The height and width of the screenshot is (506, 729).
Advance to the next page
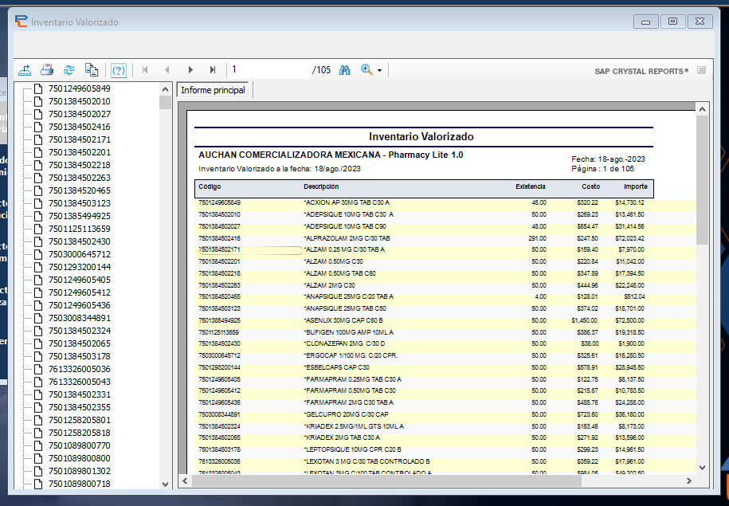pyautogui.click(x=190, y=70)
